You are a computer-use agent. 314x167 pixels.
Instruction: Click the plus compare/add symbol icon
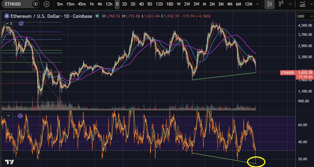pos(46,4)
